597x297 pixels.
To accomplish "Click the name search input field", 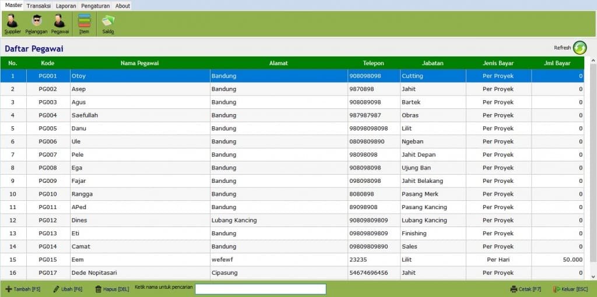I will pos(261,289).
